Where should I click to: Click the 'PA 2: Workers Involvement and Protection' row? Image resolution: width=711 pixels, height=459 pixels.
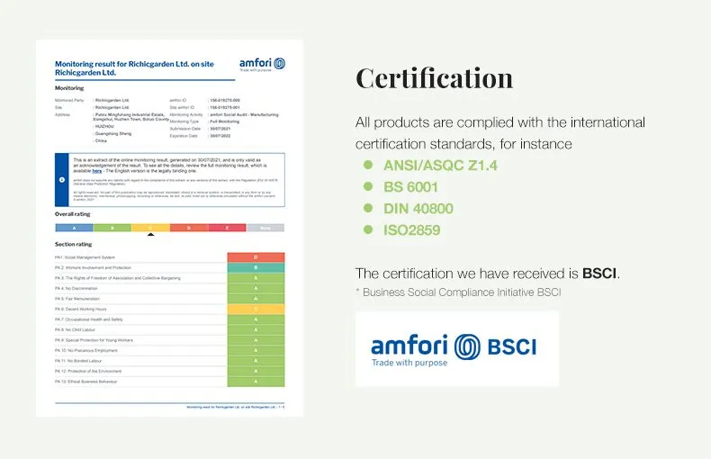(169, 267)
